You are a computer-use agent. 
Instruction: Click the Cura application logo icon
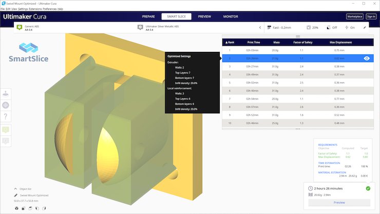(x=4, y=4)
